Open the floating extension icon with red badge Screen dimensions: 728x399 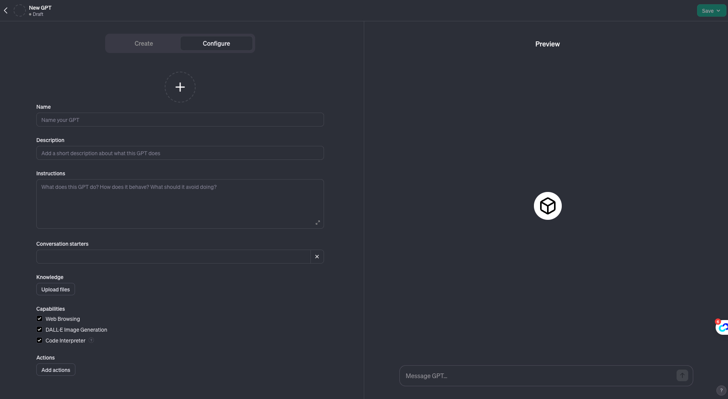pos(722,327)
